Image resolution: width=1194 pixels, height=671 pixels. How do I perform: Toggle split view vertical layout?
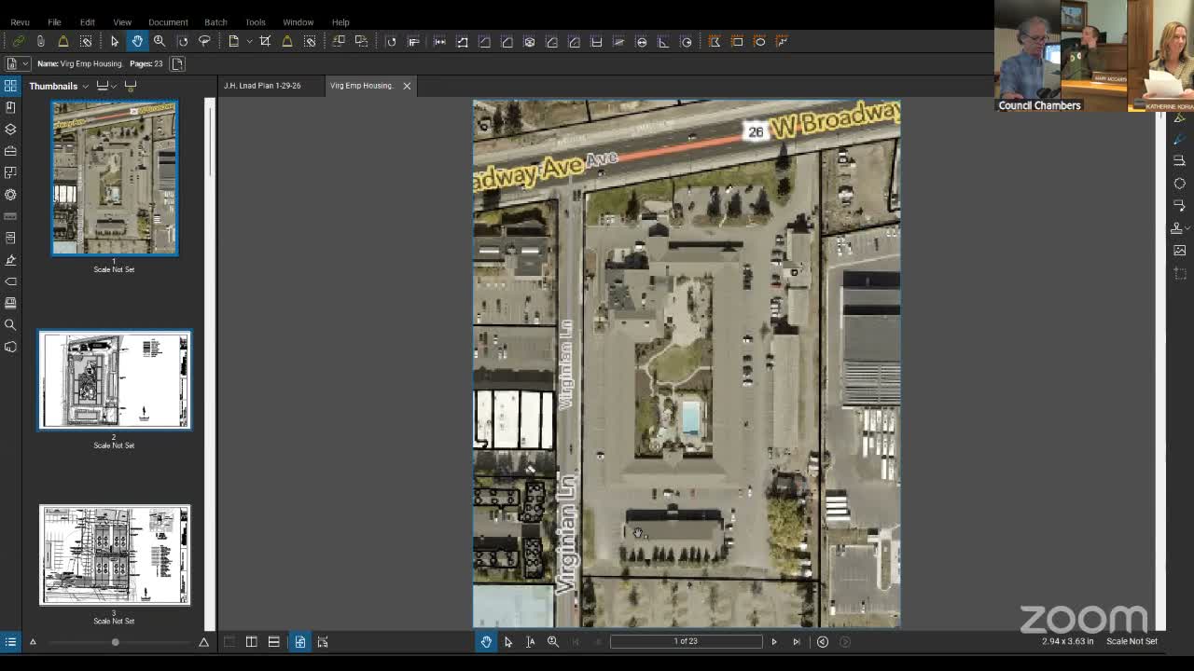[x=251, y=641]
